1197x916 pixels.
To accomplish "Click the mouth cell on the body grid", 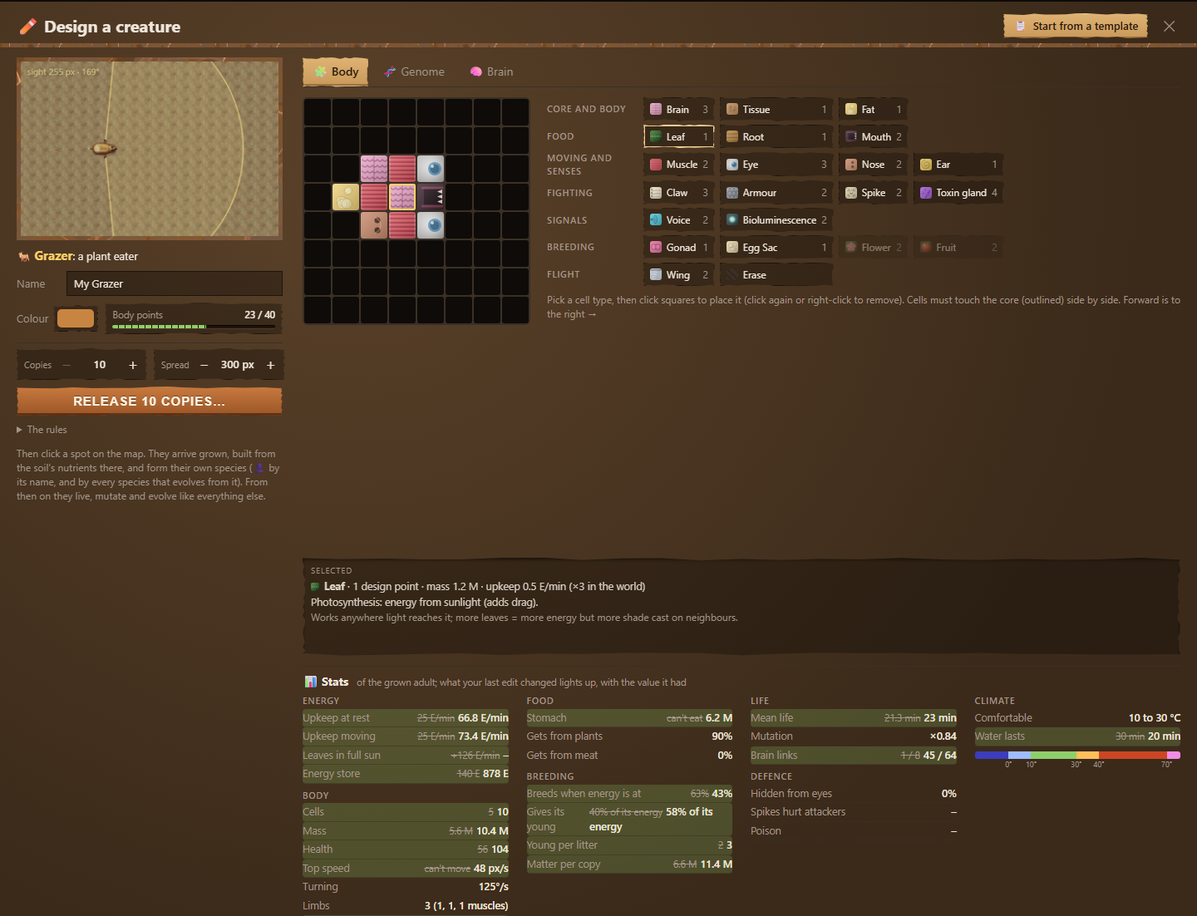I will click(x=431, y=197).
